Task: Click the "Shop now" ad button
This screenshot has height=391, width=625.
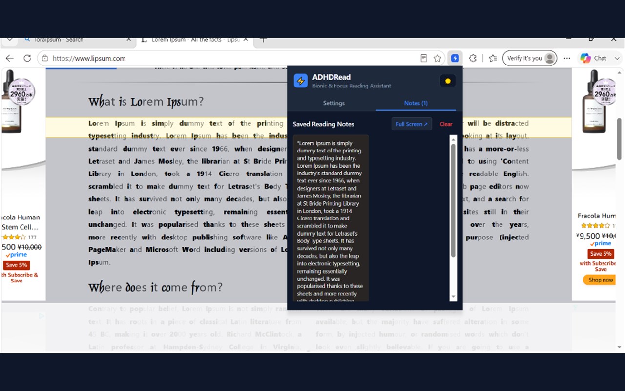Action: (600, 280)
